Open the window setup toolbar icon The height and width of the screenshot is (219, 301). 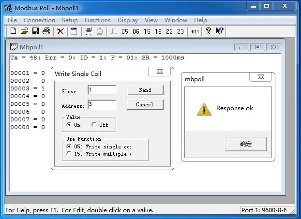click(74, 31)
